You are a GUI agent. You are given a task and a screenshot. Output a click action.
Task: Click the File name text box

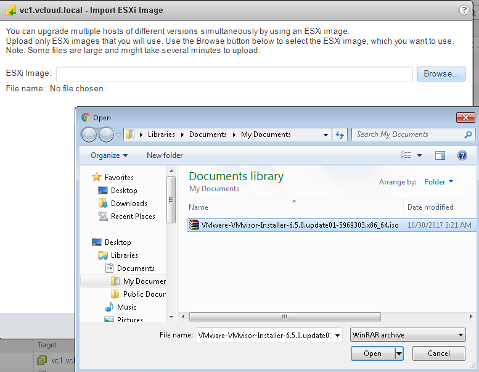[264, 336]
